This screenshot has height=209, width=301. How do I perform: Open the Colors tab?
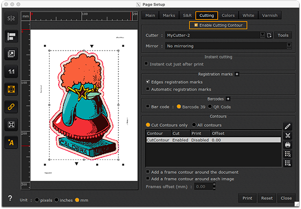228,16
